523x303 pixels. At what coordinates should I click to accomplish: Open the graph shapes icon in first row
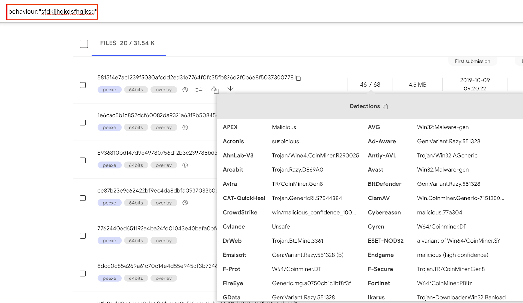tap(215, 90)
